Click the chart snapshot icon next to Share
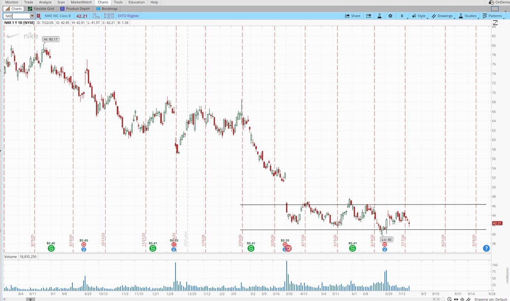 (x=369, y=16)
